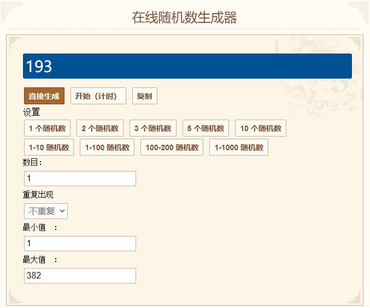
Task: Click the 数目 label text
Action: click(x=32, y=162)
